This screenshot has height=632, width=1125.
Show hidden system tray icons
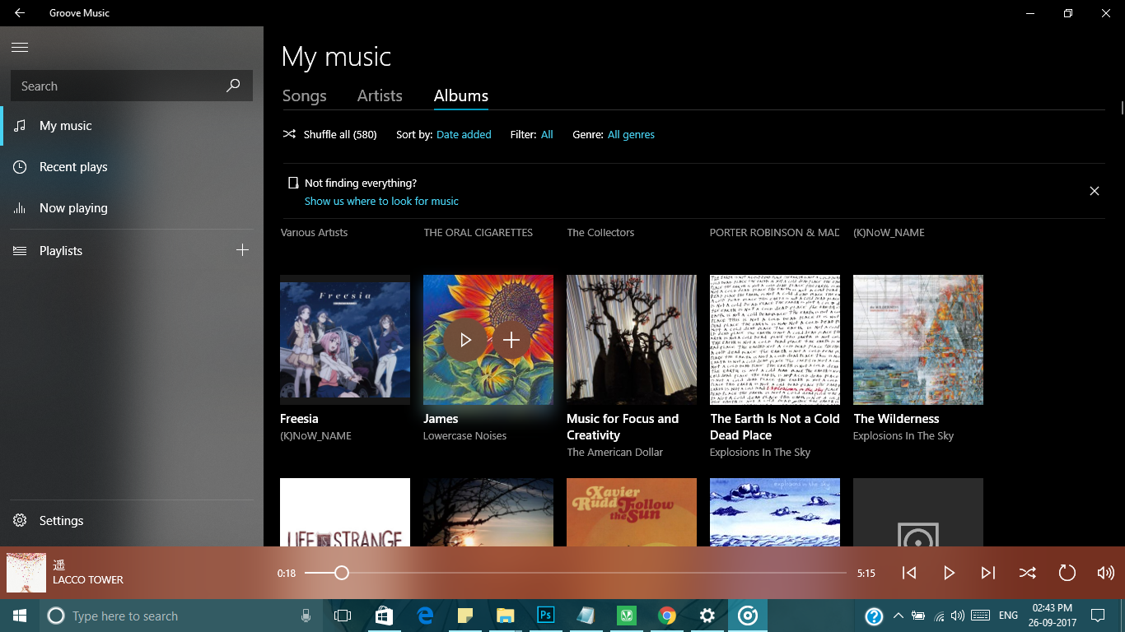[898, 616]
